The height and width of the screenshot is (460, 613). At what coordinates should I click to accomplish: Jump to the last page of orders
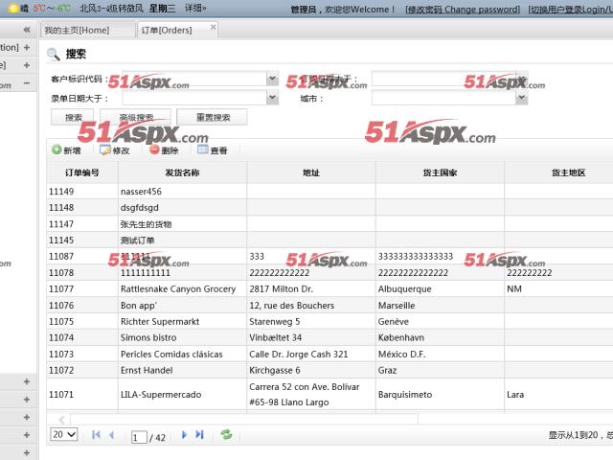[x=199, y=435]
